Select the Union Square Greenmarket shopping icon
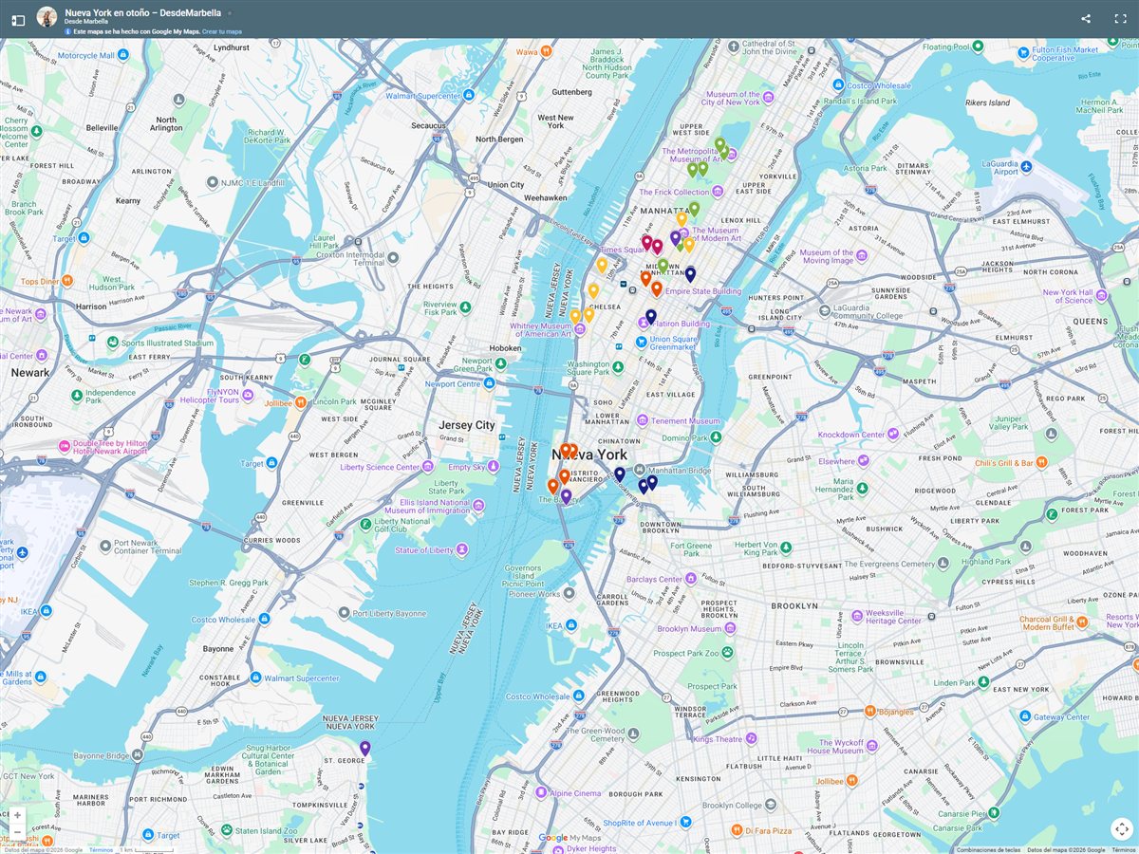Viewport: 1139px width, 854px height. 642,342
